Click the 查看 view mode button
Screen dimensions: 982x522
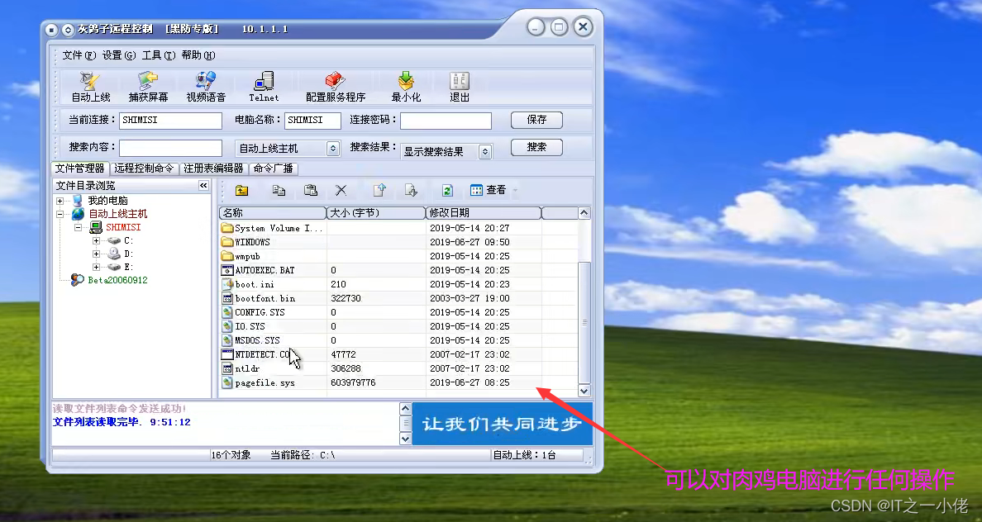[x=488, y=190]
